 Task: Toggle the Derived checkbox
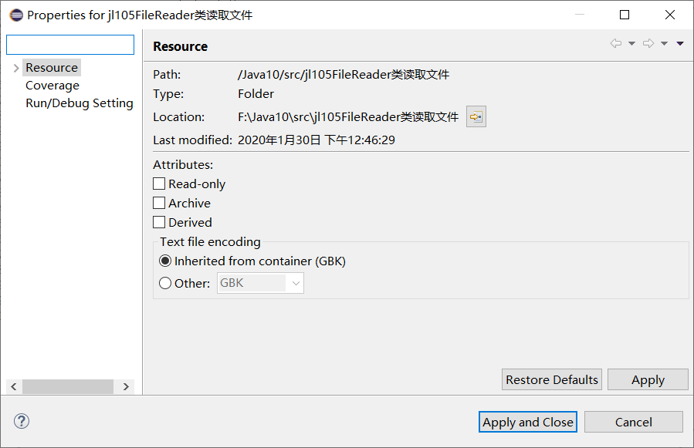(159, 222)
